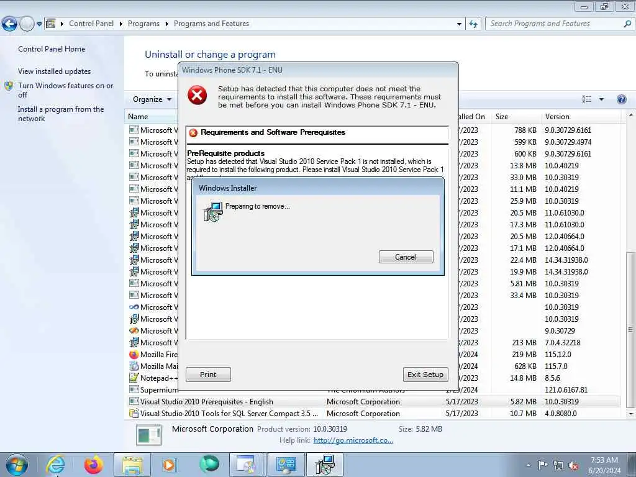Screen dimensions: 636x477
Task: Click shield icon next to Windows features
Action: pos(9,86)
